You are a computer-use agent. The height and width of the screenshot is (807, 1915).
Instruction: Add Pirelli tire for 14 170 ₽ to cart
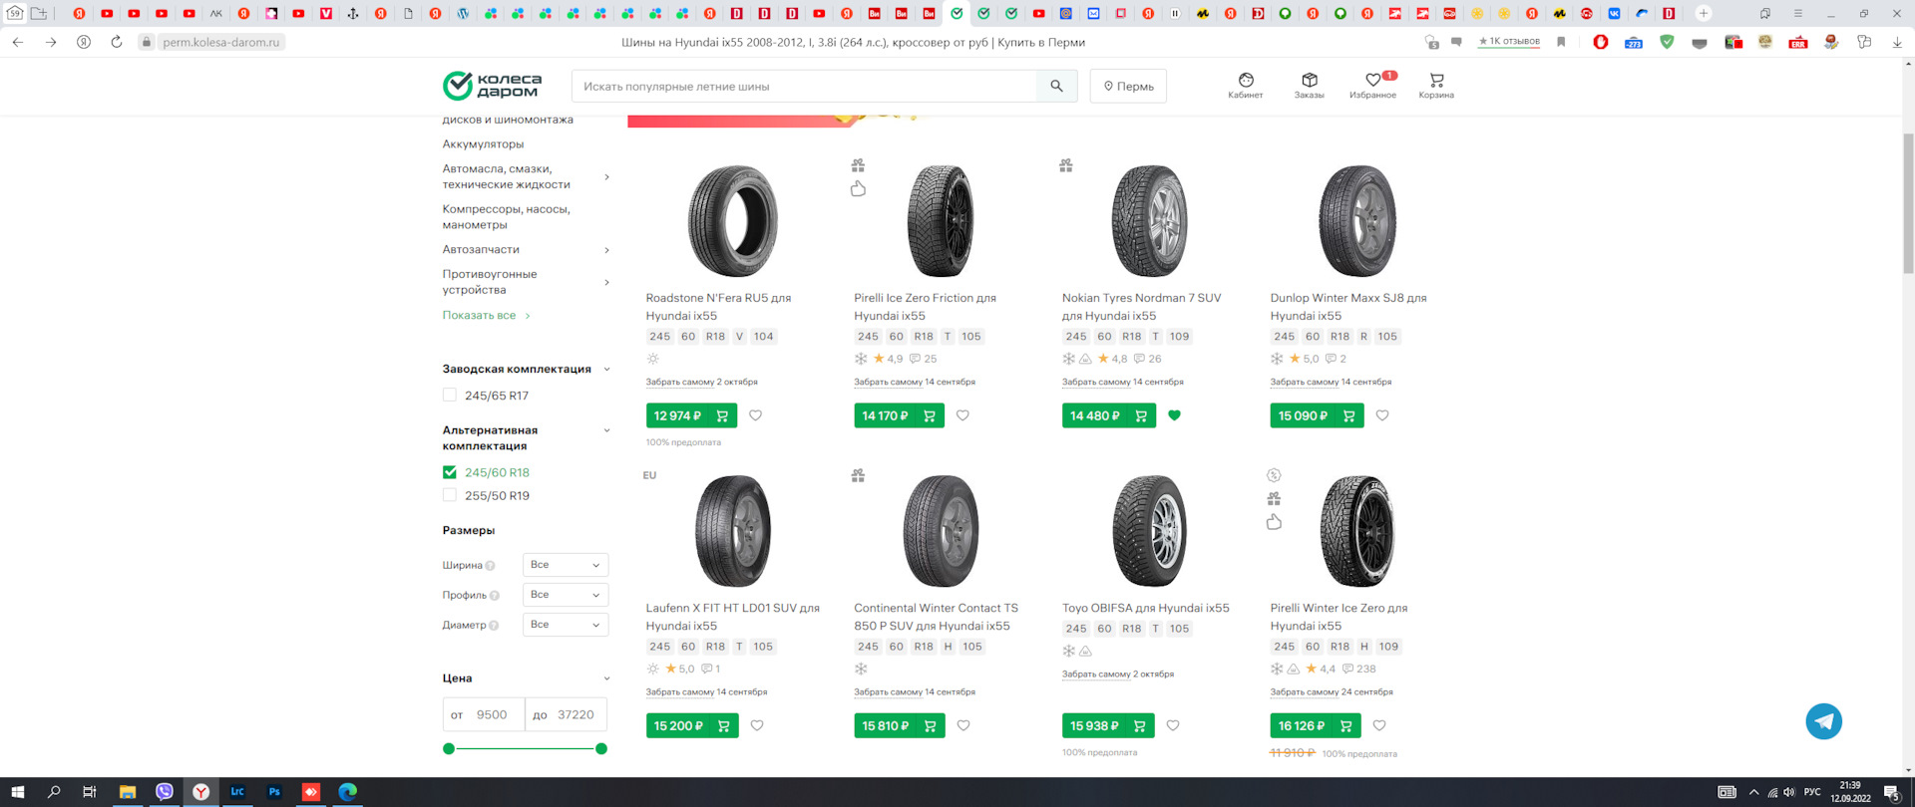click(899, 415)
